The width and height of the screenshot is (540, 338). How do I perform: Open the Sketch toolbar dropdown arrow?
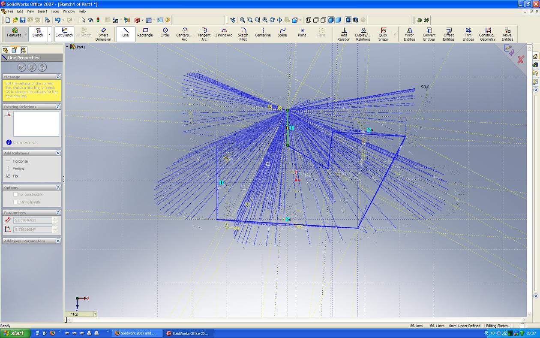pyautogui.click(x=50, y=34)
